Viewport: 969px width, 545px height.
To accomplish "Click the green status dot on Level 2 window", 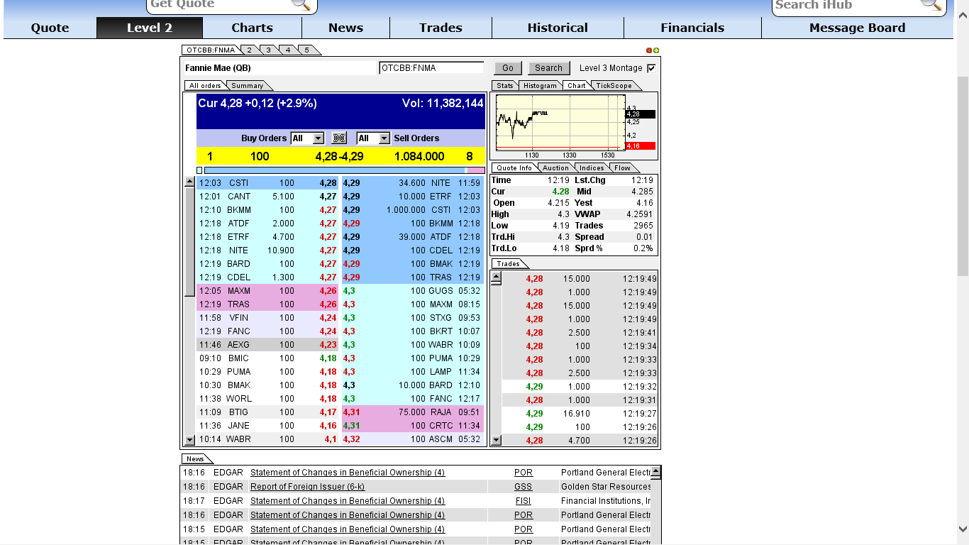I will pos(655,50).
